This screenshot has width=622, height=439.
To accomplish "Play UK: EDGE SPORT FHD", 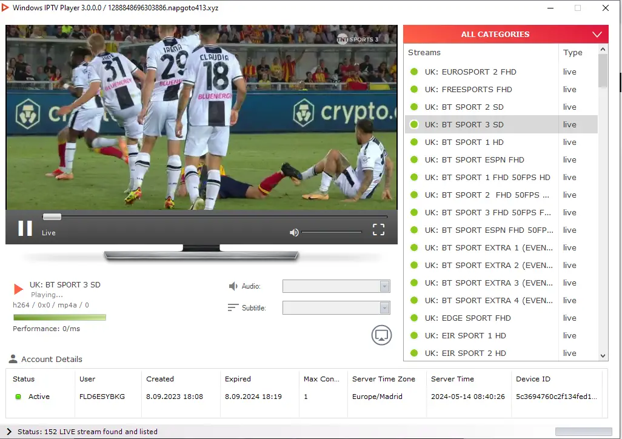I will point(501,318).
